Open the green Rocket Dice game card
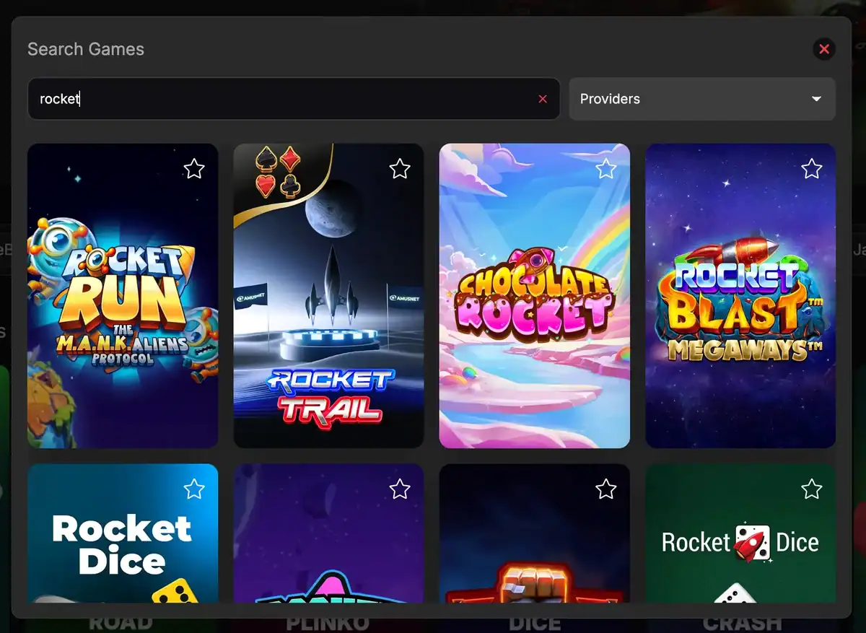866x633 pixels. [x=740, y=533]
